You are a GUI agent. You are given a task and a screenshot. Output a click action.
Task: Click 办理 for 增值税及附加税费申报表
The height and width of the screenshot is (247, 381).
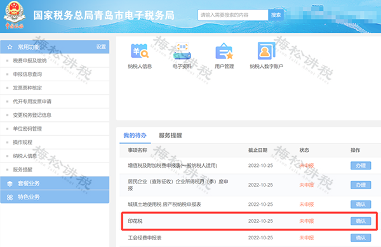361,165
